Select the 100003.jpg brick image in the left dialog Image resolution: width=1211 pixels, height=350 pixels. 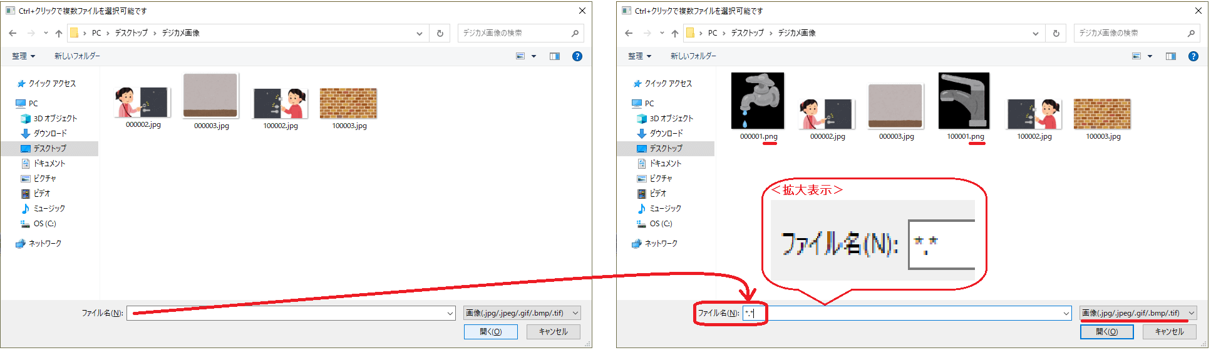coord(348,104)
